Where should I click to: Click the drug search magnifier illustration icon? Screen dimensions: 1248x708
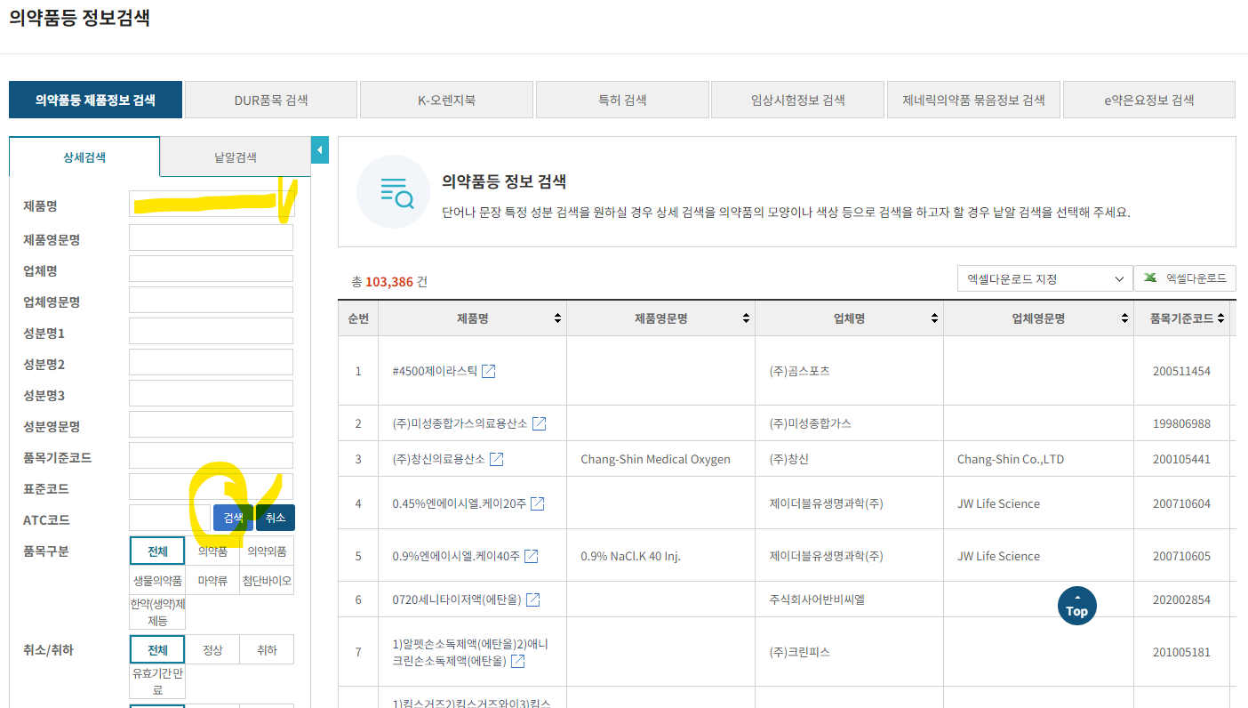(x=393, y=191)
